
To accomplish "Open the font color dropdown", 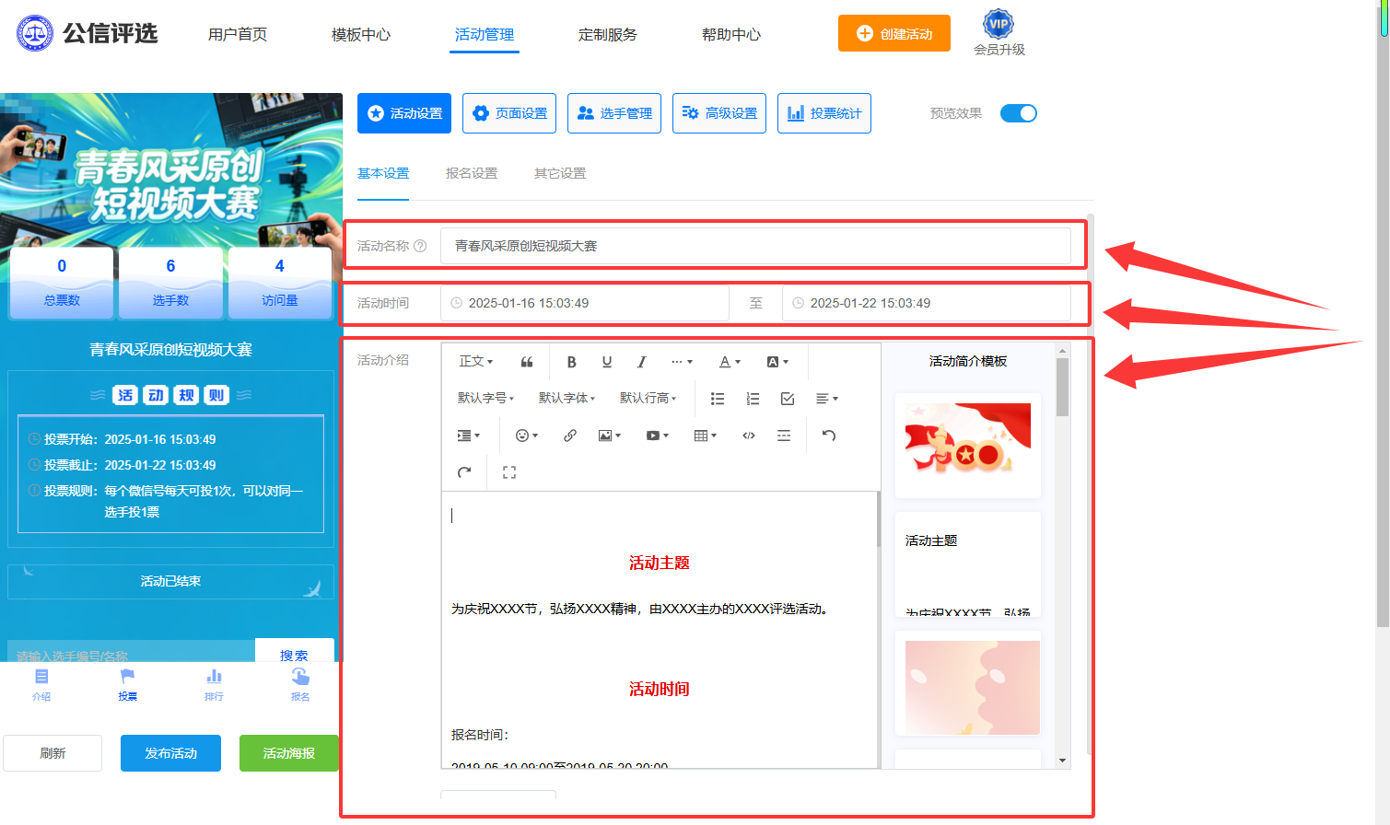I will coord(730,362).
